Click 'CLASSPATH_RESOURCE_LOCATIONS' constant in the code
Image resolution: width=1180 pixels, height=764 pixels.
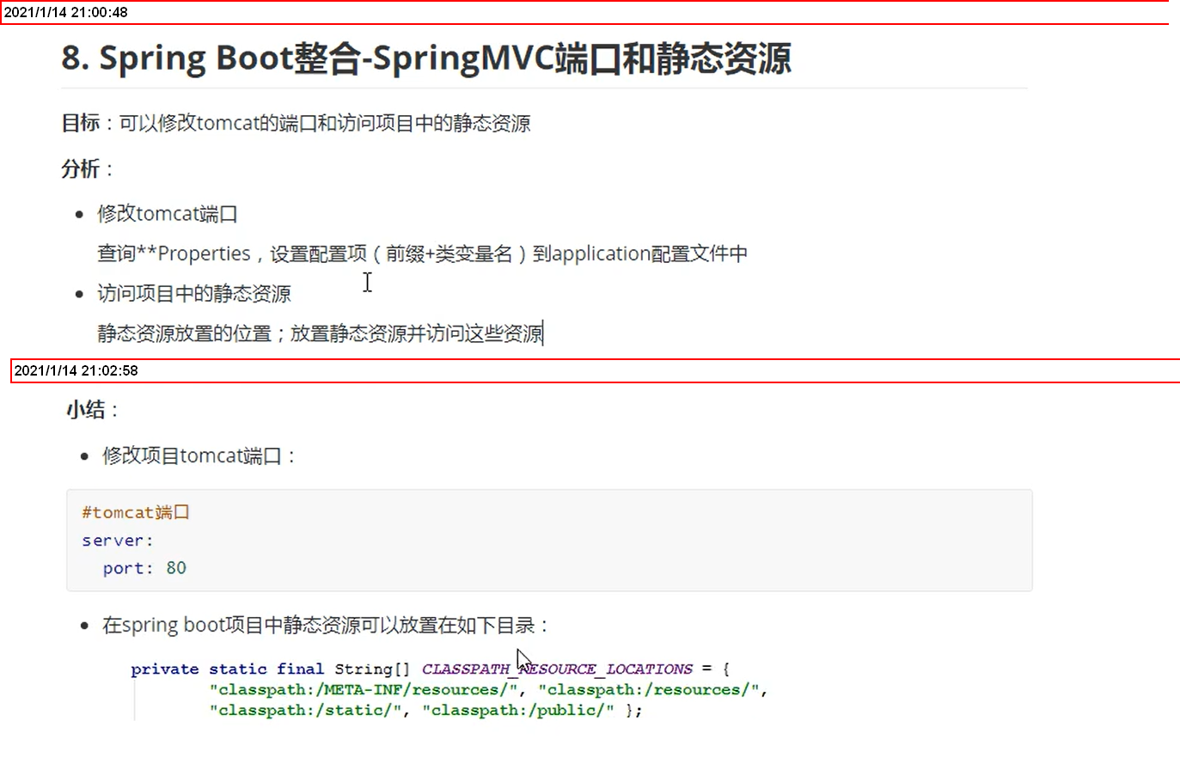(557, 669)
